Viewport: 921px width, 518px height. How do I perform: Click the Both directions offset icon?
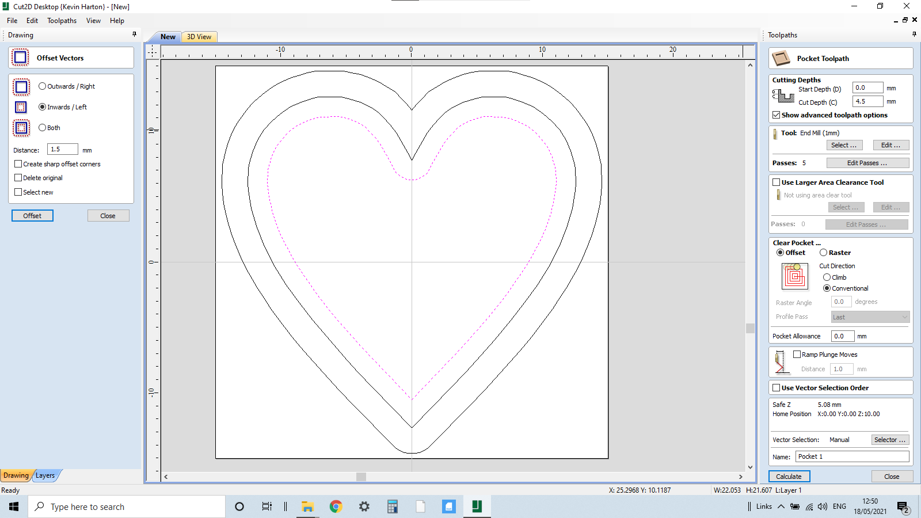point(21,128)
